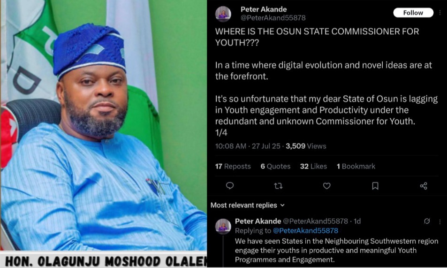Like the tweet with the heart icon
Image resolution: width=447 pixels, height=268 pixels.
pyautogui.click(x=327, y=186)
